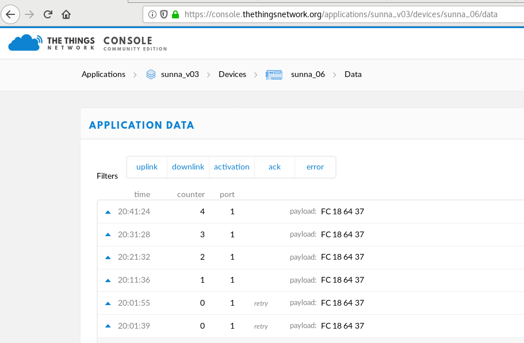Click the payload of the 20:21:32 row
The image size is (524, 343).
tap(343, 257)
